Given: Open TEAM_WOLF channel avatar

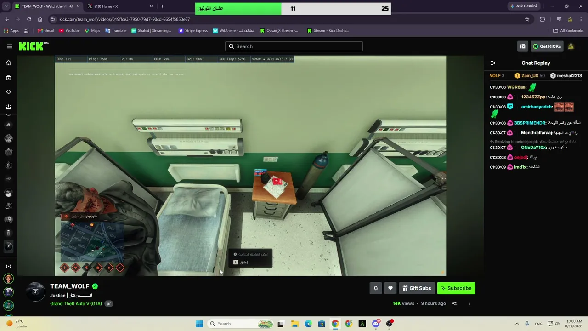Looking at the screenshot, I should tap(35, 292).
